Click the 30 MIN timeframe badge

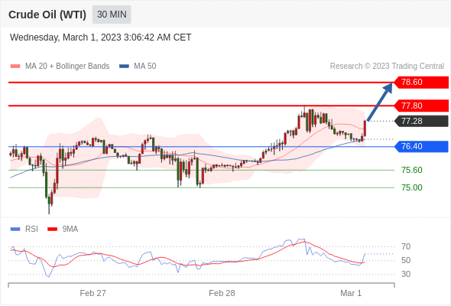(x=112, y=15)
